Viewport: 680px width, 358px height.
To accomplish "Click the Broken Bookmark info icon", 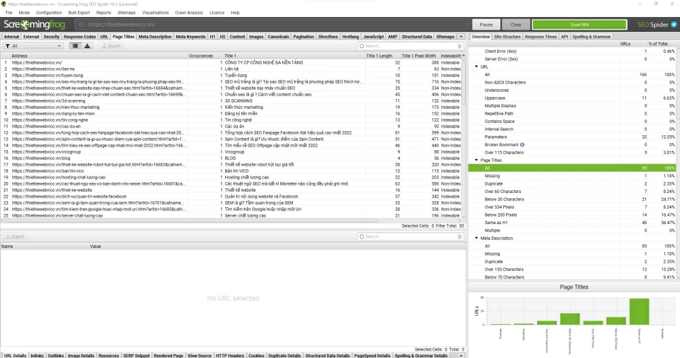I will pos(522,145).
